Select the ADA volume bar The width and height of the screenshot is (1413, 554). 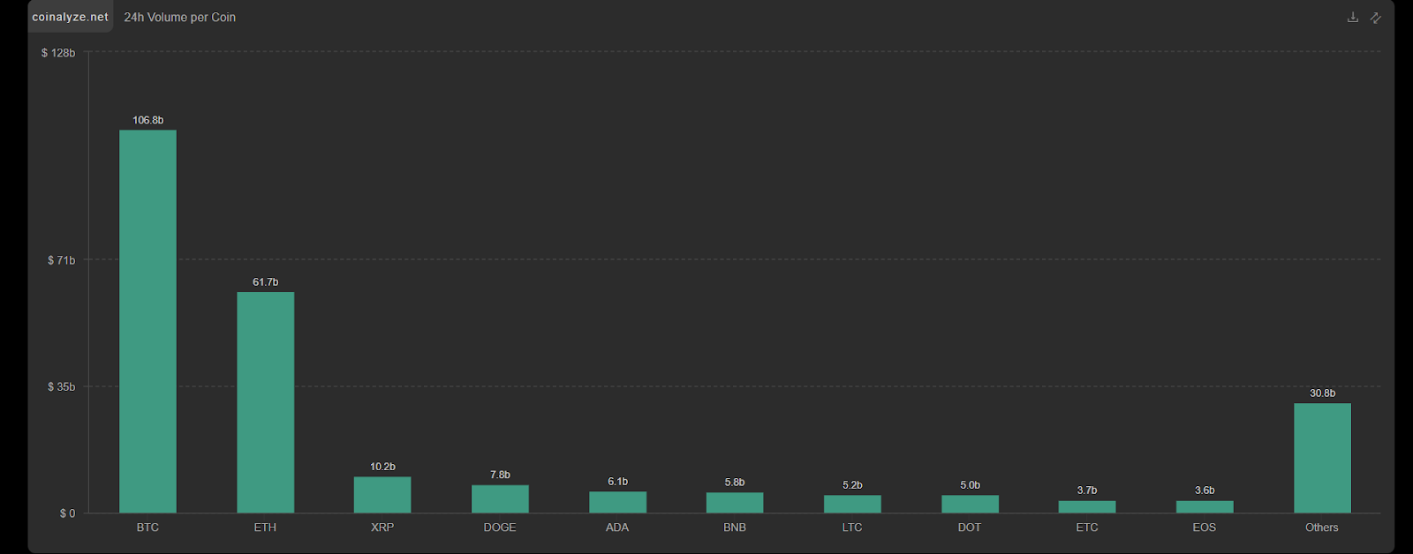(617, 502)
